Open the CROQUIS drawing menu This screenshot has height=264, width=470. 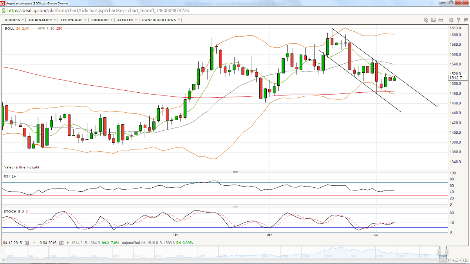102,20
